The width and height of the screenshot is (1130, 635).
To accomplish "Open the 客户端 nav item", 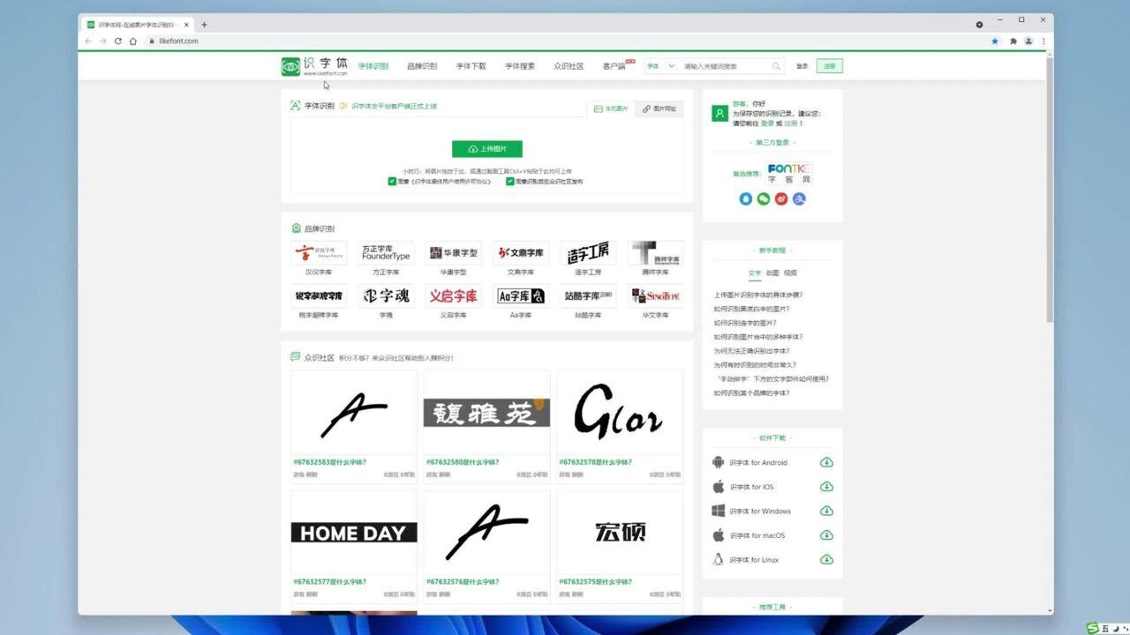I will (614, 66).
